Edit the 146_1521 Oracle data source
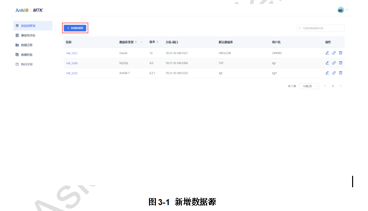 (x=327, y=53)
